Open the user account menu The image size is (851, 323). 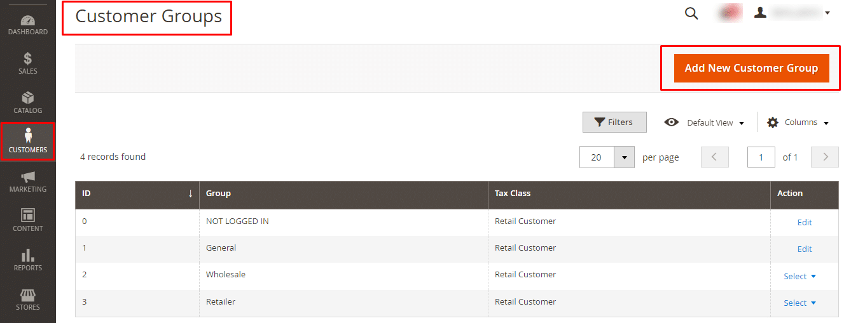pos(792,13)
